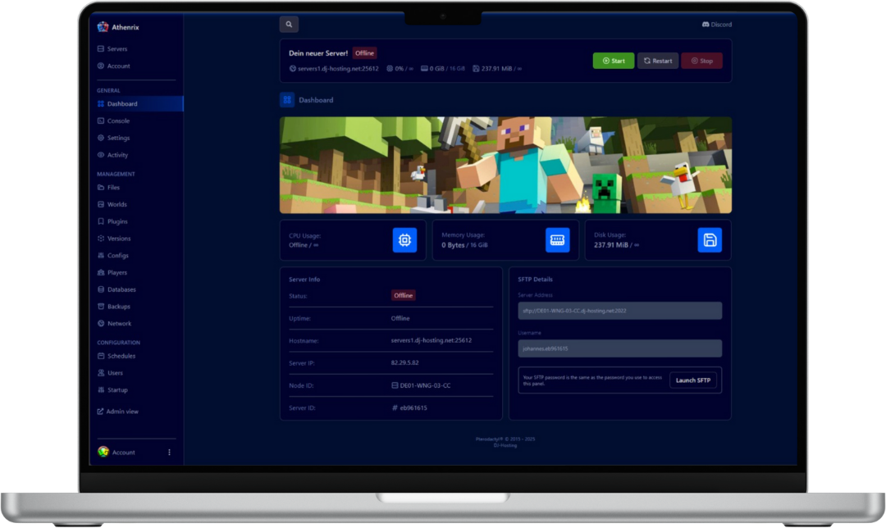Click the Athenrix logo icon

tap(103, 27)
